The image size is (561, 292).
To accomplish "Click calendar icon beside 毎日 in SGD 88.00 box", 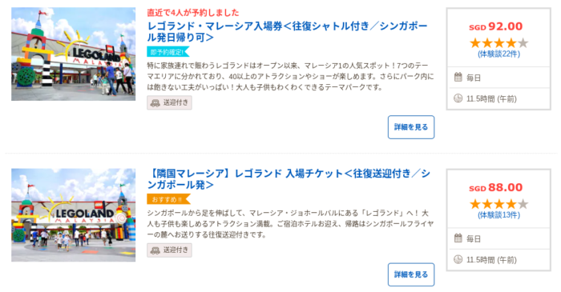I will [x=458, y=238].
